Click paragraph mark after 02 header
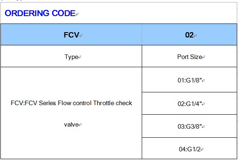Viewport: 238px width, 160px height. pos(195,36)
